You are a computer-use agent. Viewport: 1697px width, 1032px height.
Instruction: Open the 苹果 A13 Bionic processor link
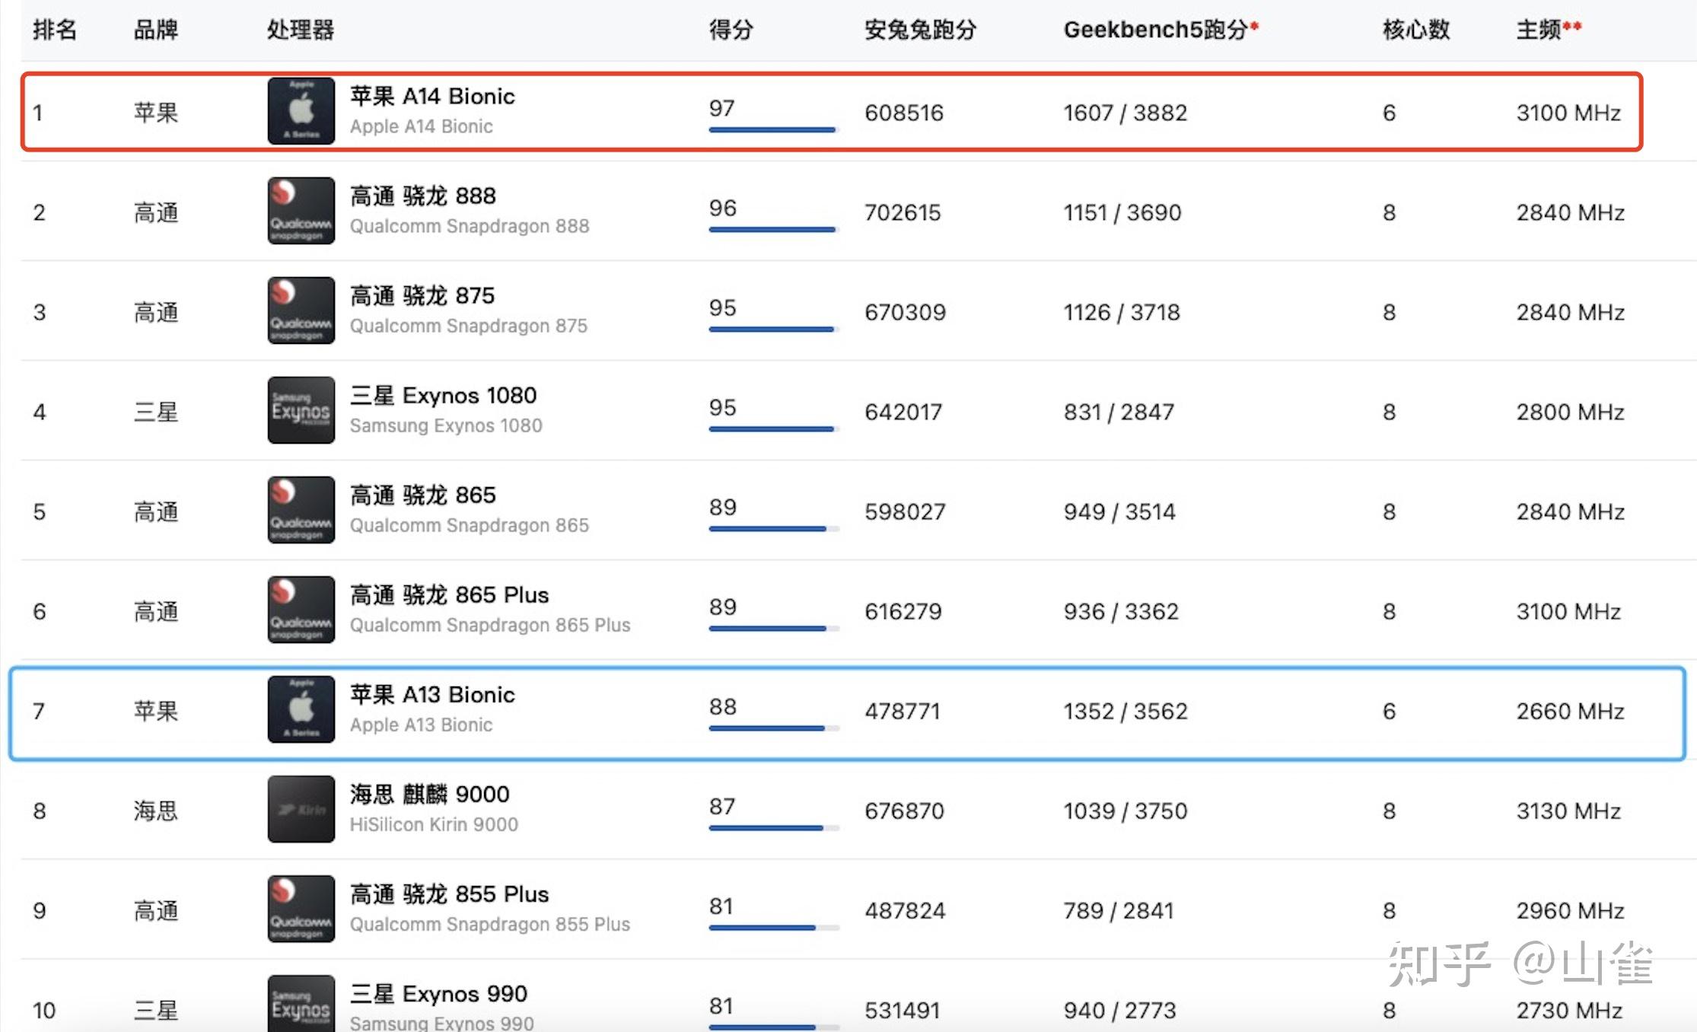(432, 695)
